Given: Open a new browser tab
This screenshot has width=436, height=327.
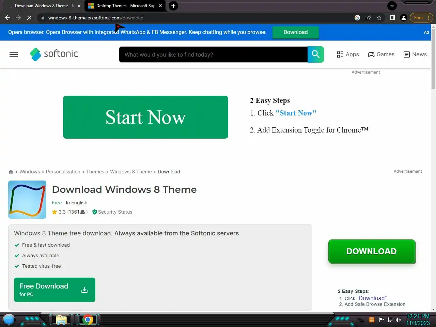Looking at the screenshot, I should point(173,6).
